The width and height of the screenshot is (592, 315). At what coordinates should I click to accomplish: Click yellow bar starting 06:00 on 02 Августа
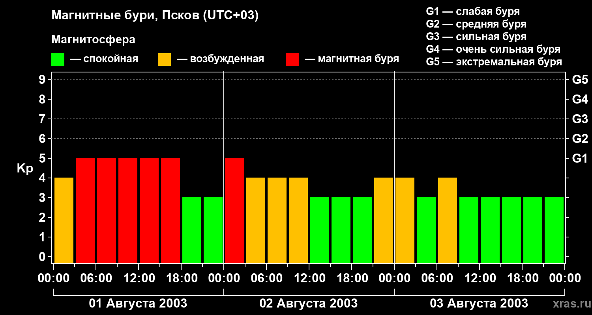[x=277, y=220]
